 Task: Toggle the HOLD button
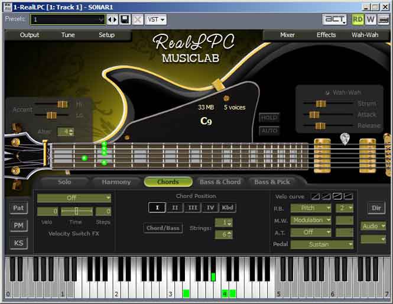tap(269, 118)
